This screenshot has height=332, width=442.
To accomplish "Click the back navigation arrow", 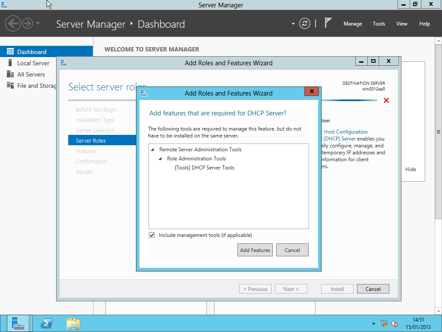I will 13,23.
